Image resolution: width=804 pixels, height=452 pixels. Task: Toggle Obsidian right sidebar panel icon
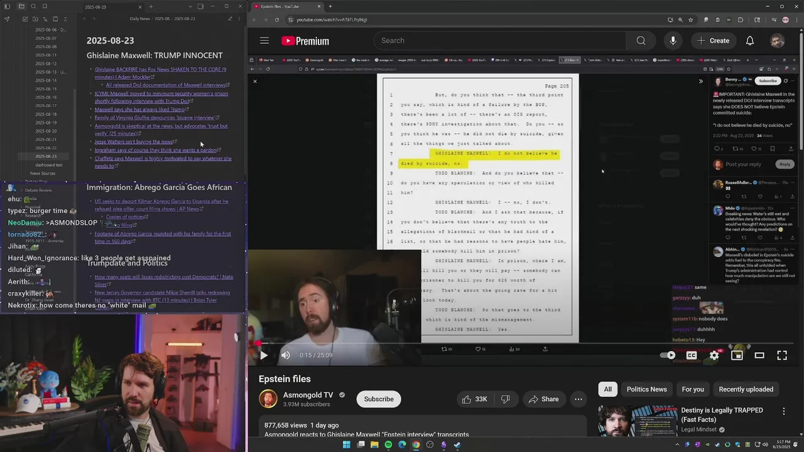pyautogui.click(x=200, y=6)
